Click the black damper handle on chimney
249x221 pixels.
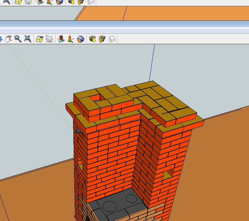[x=78, y=130]
